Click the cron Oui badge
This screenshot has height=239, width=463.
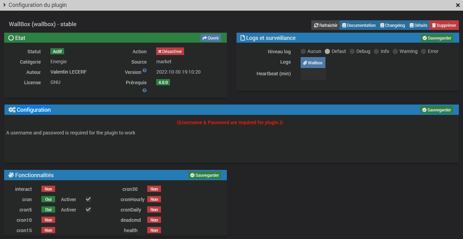pos(48,199)
